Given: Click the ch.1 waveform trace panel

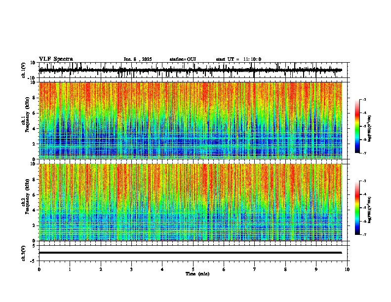Looking at the screenshot, I should 194,70.
